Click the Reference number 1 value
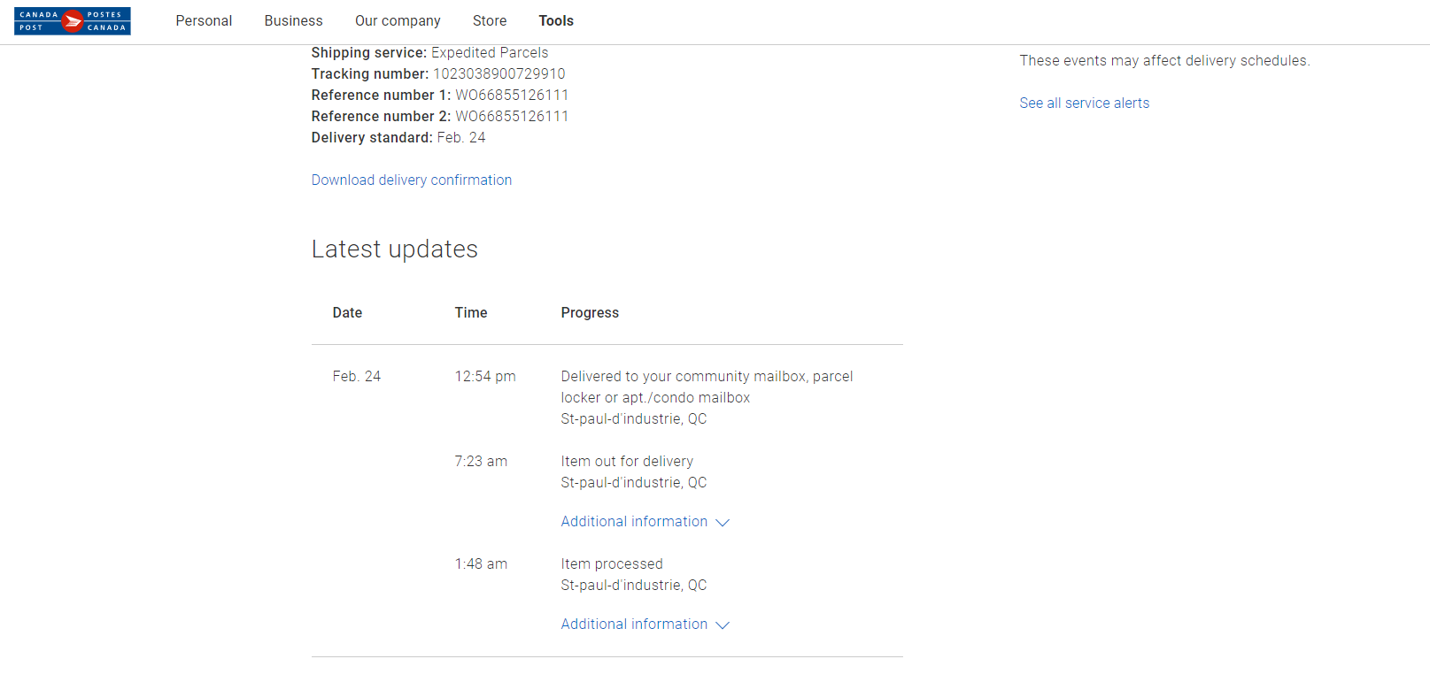 tap(512, 96)
